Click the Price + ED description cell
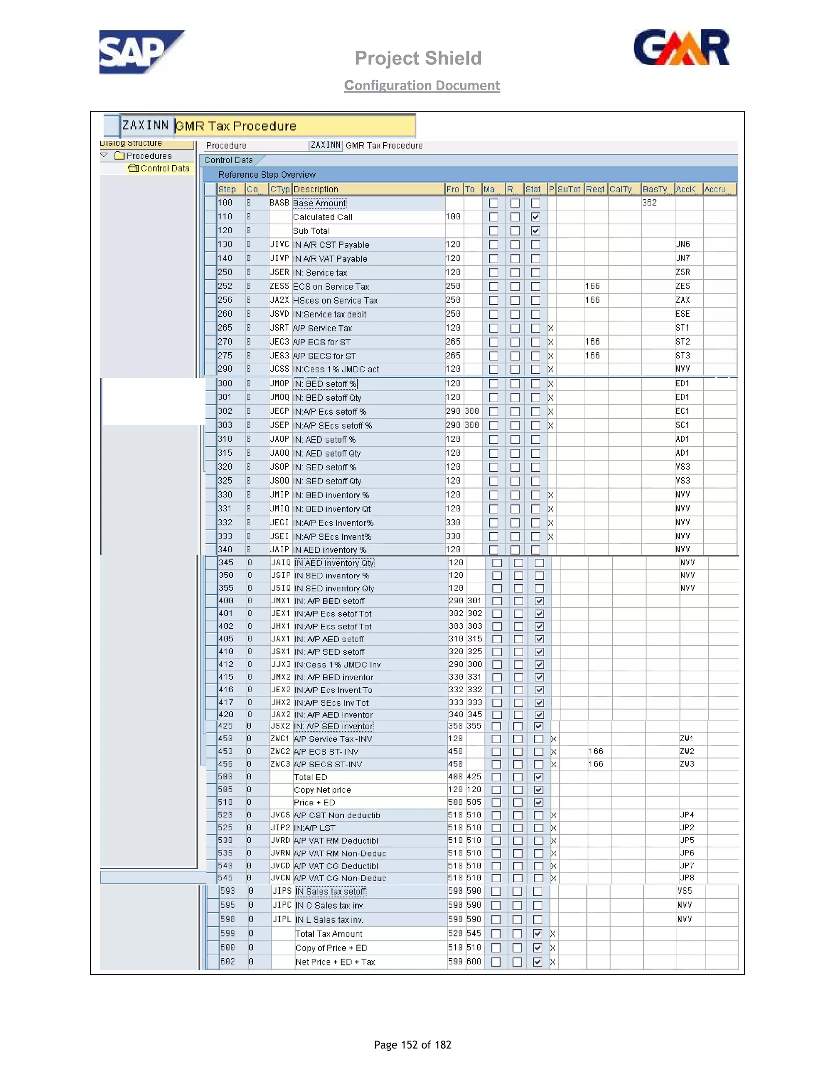The image size is (835, 1081). [x=369, y=802]
